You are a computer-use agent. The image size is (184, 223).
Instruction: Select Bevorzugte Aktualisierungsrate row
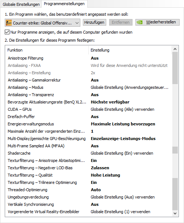[x=88, y=102]
